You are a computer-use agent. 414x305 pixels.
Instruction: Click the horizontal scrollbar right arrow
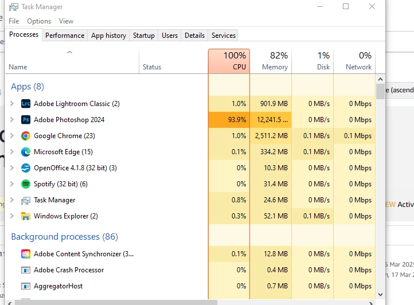coord(371,303)
